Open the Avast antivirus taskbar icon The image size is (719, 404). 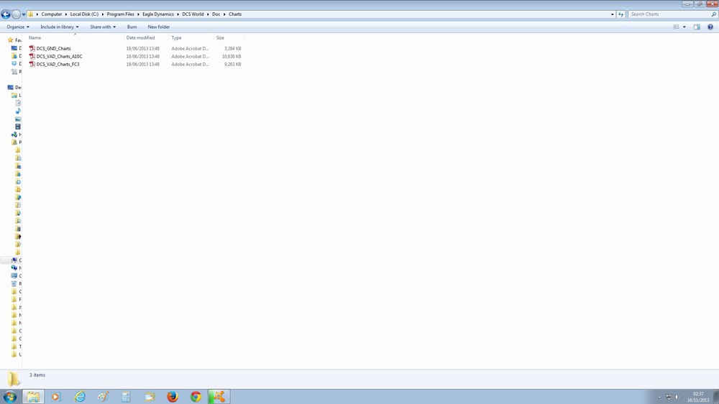[219, 397]
